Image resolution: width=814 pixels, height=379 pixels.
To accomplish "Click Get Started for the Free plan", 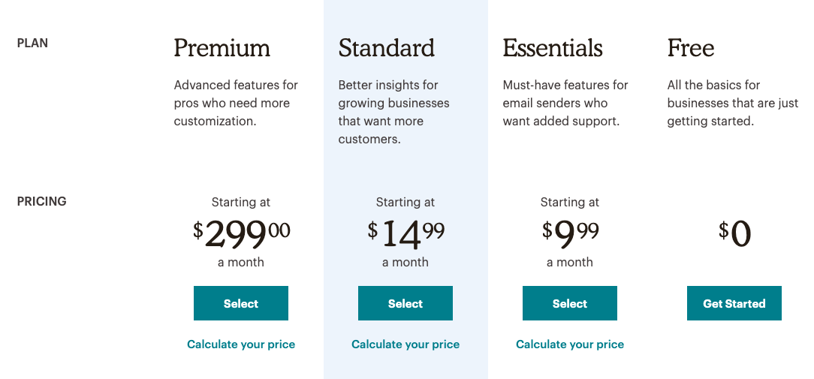I will (x=734, y=303).
